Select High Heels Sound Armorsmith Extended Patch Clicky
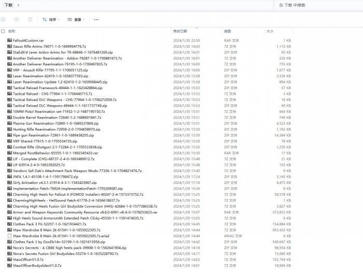Viewport: 363px width, 273px height. 78,218
